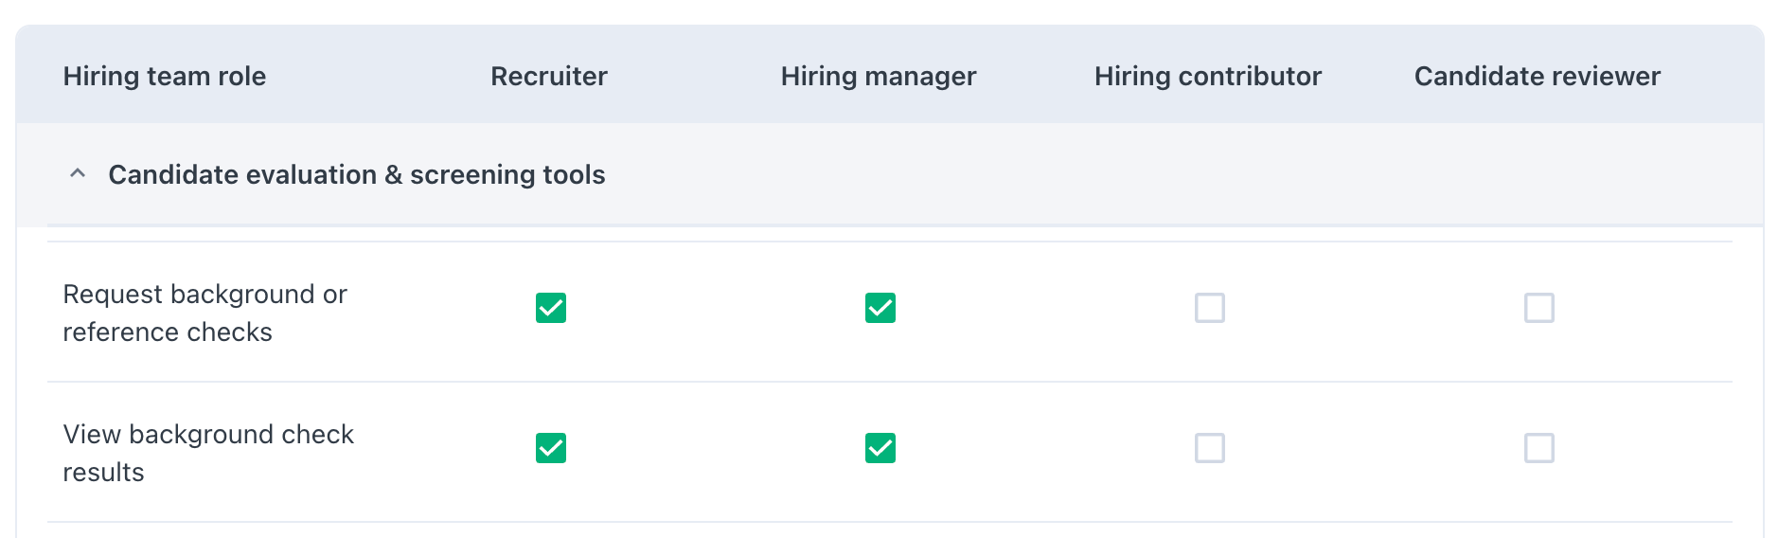Click the Request background or reference checks label

[205, 313]
